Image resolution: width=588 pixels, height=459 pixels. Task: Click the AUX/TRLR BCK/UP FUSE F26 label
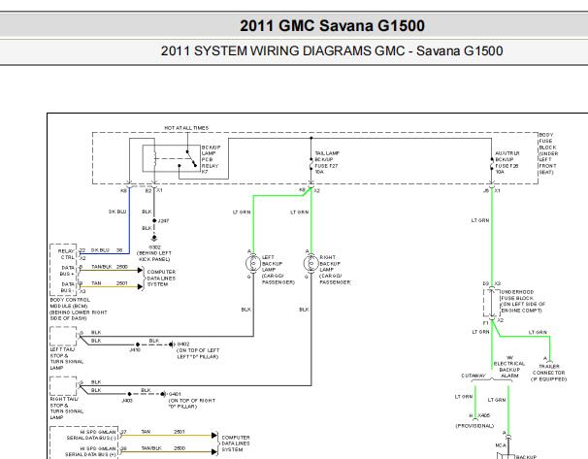tap(507, 162)
